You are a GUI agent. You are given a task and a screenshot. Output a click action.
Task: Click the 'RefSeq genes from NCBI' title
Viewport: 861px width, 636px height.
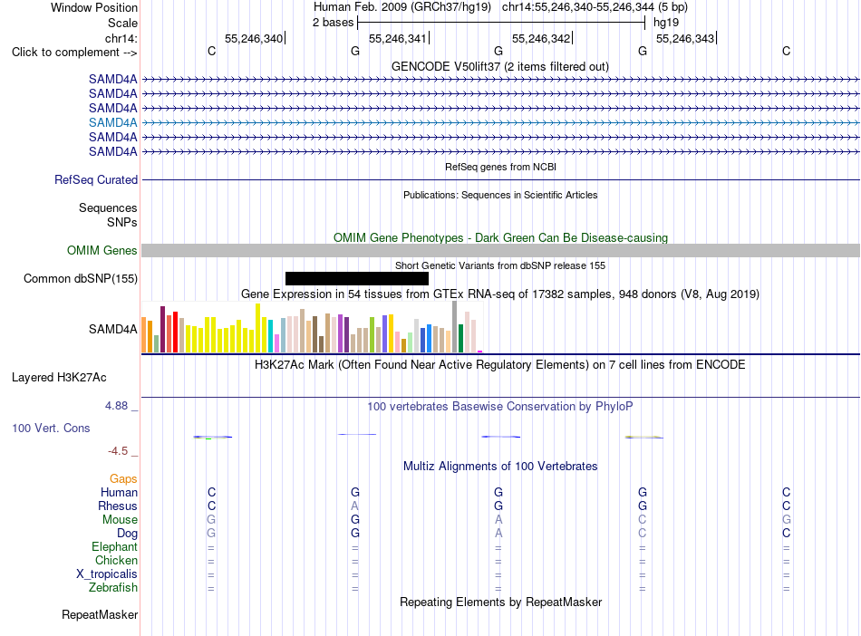coord(501,167)
